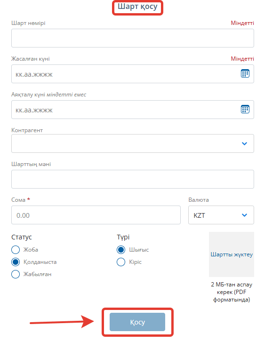
Task: Click the Сома amount field
Action: click(x=96, y=215)
